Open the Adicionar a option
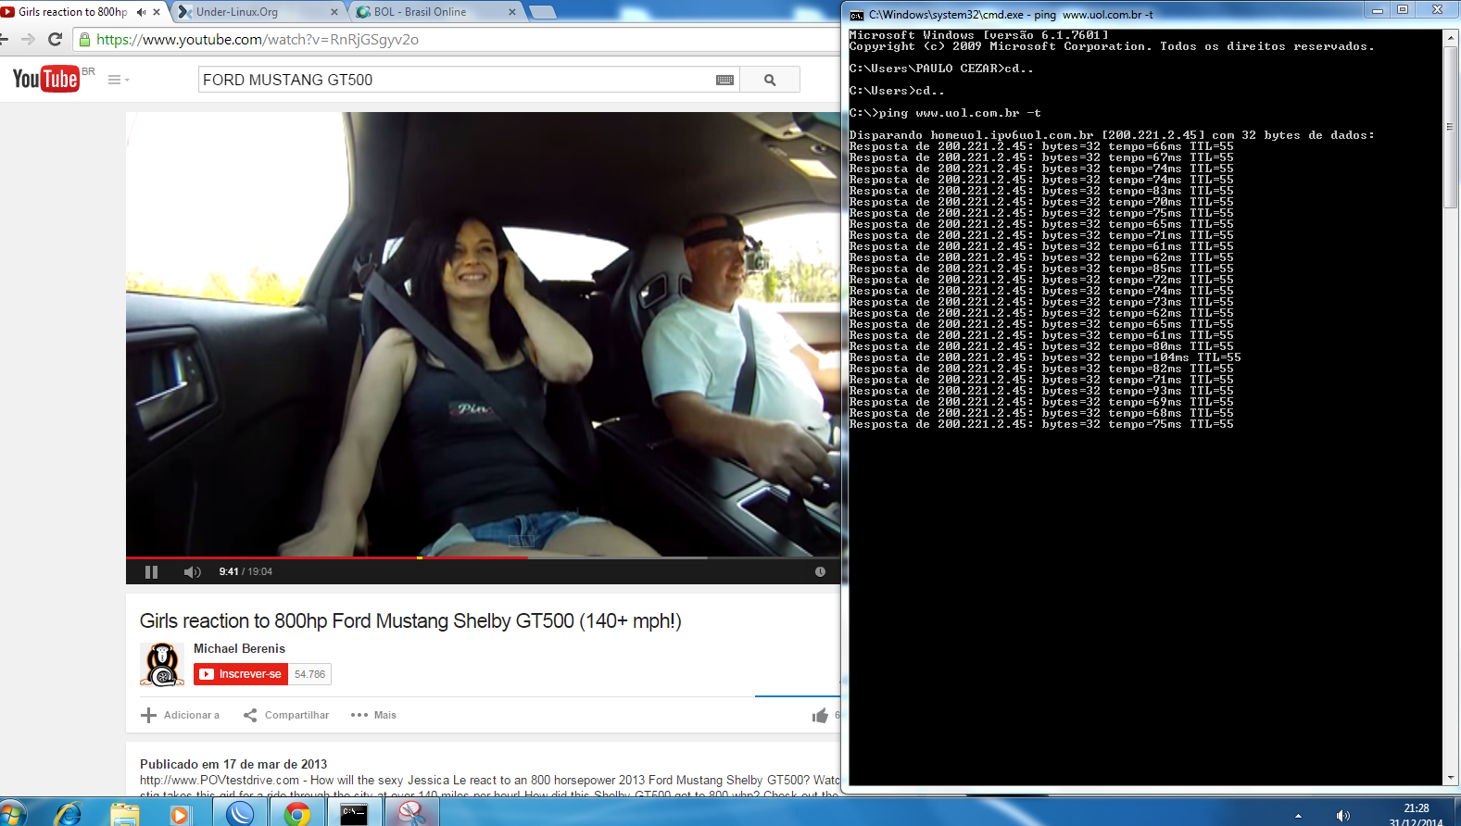The height and width of the screenshot is (826, 1461). coord(181,715)
